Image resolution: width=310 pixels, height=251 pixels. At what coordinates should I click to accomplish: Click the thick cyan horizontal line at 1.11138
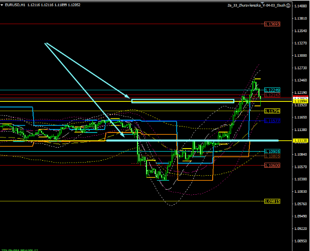point(201,141)
